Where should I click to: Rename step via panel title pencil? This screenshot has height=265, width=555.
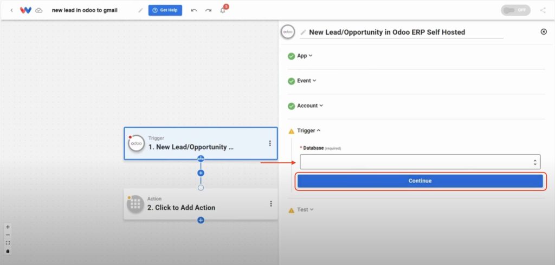coord(303,32)
